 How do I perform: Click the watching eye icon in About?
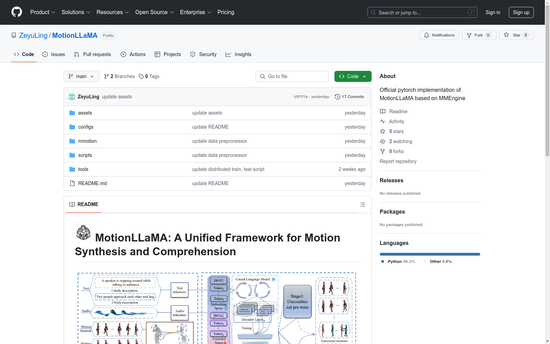(383, 141)
